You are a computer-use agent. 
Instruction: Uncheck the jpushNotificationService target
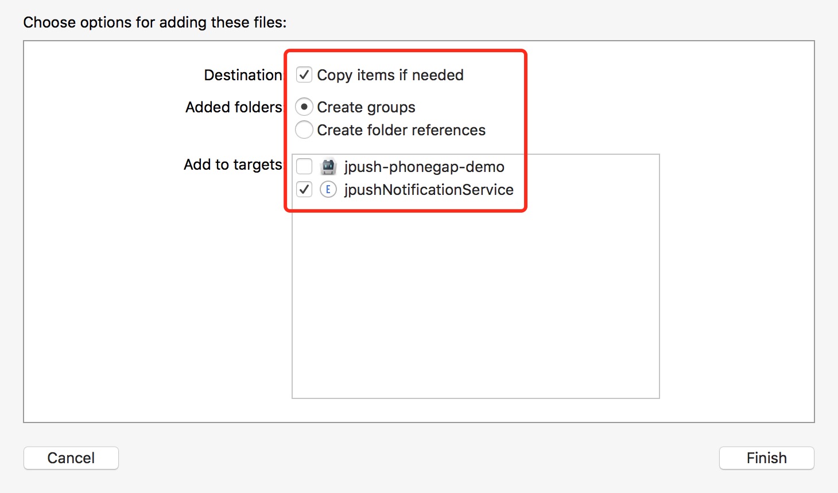[304, 189]
